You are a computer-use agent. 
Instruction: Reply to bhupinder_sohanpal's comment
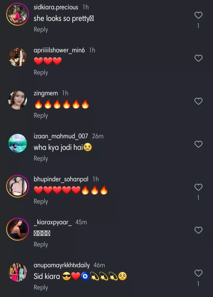coord(41,202)
